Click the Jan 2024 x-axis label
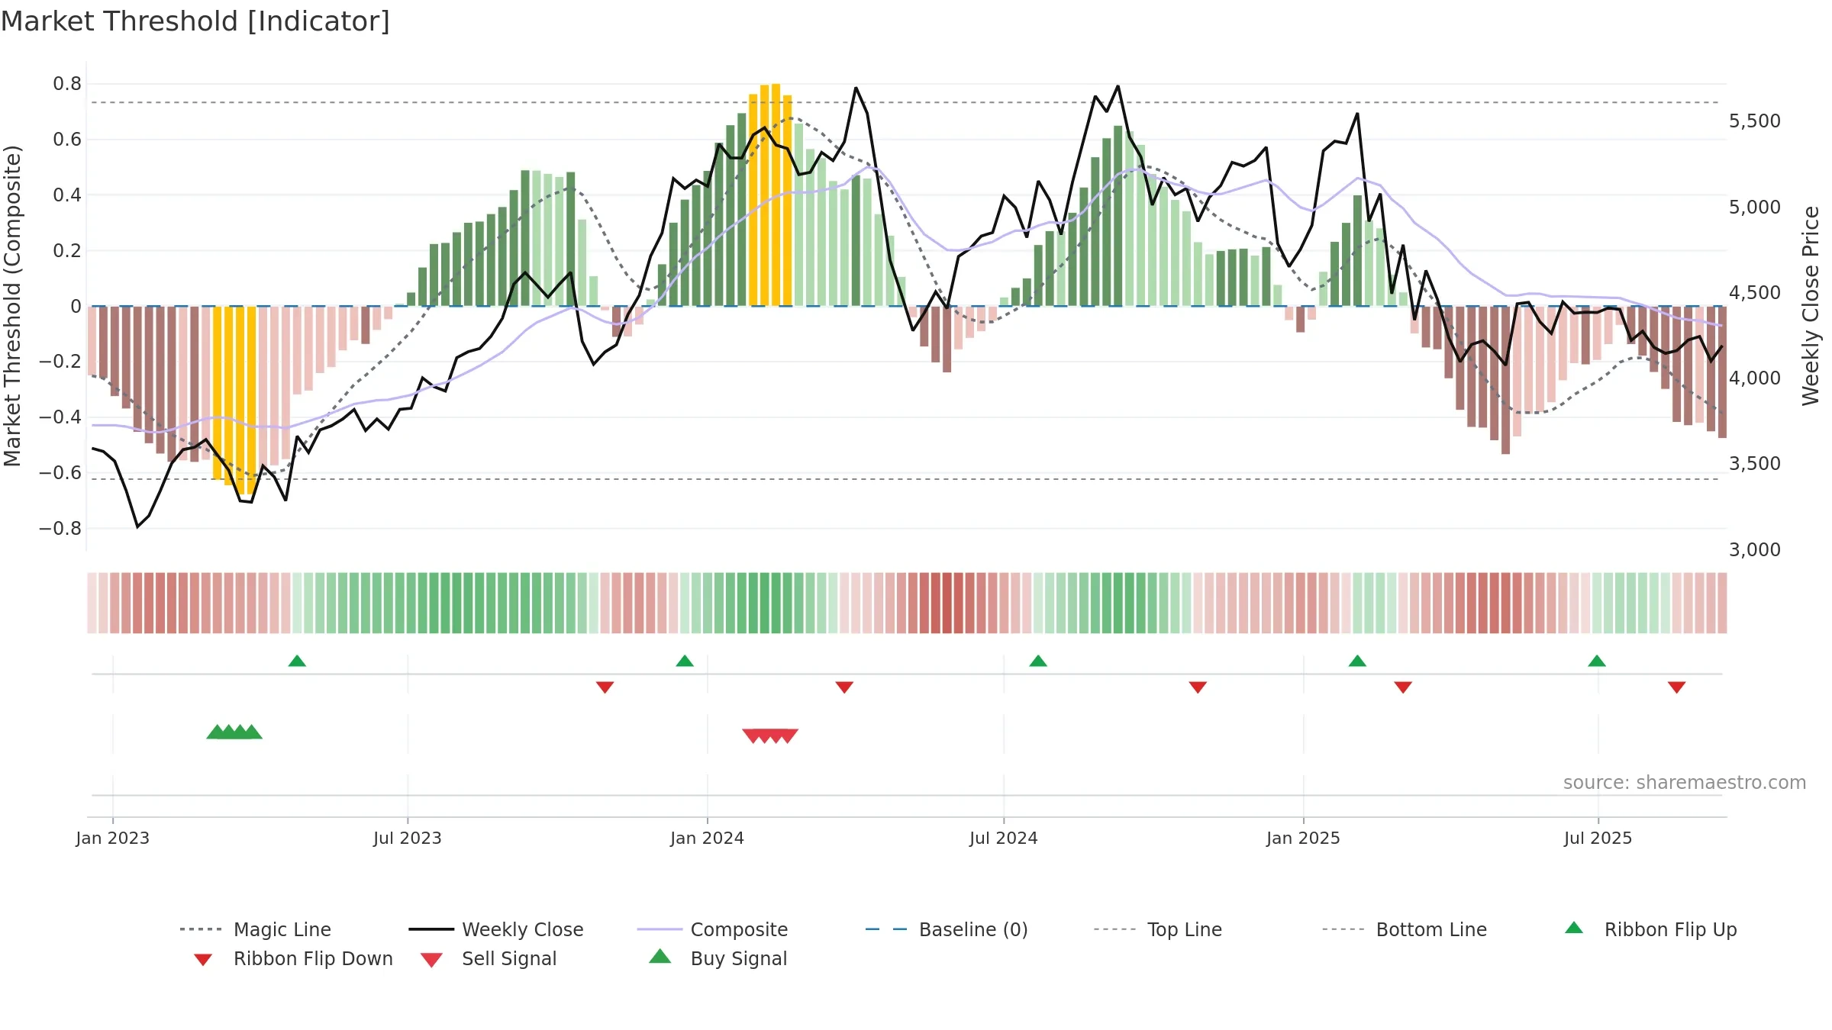 coord(708,838)
